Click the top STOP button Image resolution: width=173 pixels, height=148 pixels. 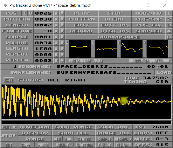(115, 13)
